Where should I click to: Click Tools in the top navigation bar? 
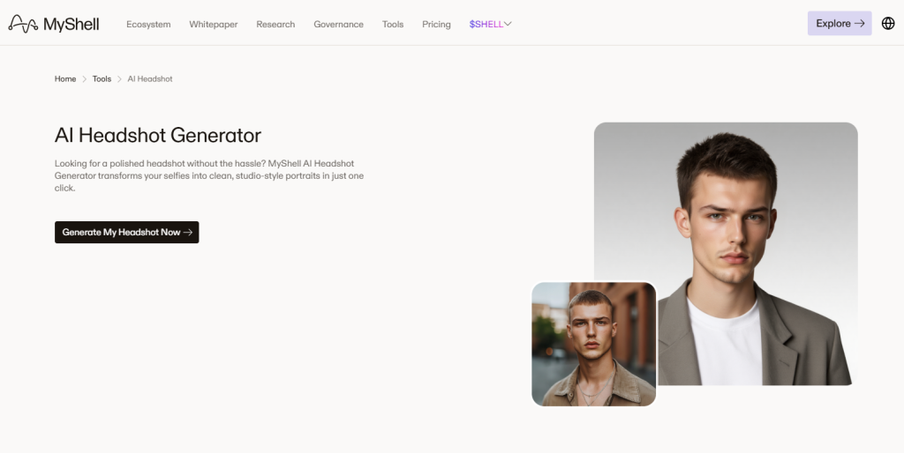click(x=393, y=25)
